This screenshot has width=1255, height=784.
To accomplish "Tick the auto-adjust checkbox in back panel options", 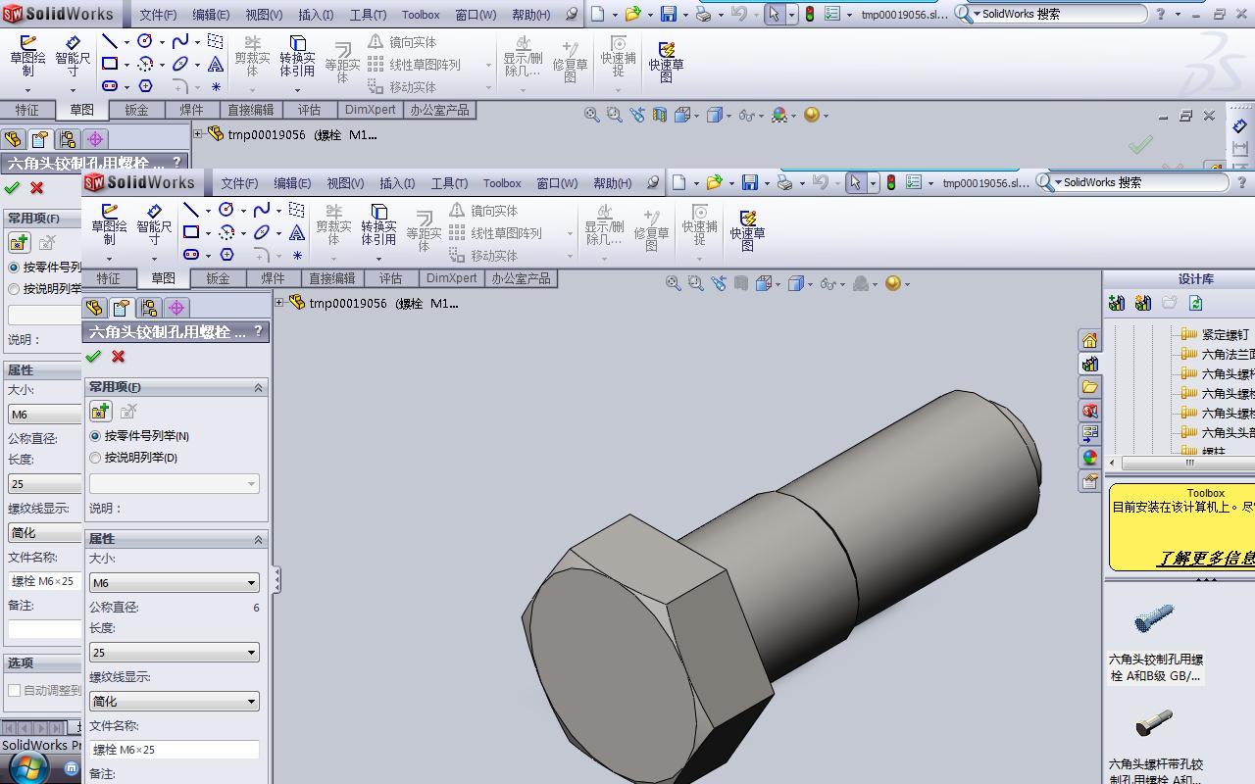I will tap(15, 690).
